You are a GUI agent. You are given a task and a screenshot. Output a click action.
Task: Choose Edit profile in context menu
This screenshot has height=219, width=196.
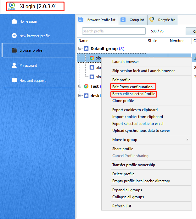[x=121, y=80]
